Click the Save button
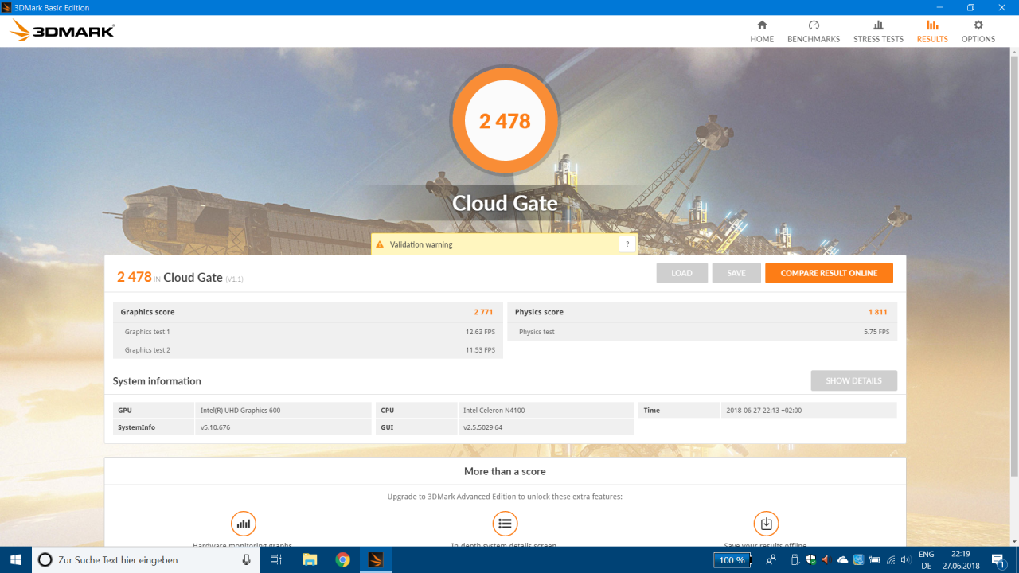 [736, 273]
